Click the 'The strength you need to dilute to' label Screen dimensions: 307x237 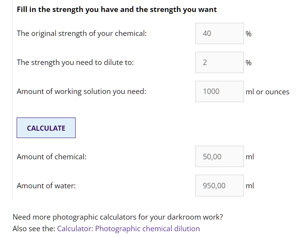coord(75,63)
